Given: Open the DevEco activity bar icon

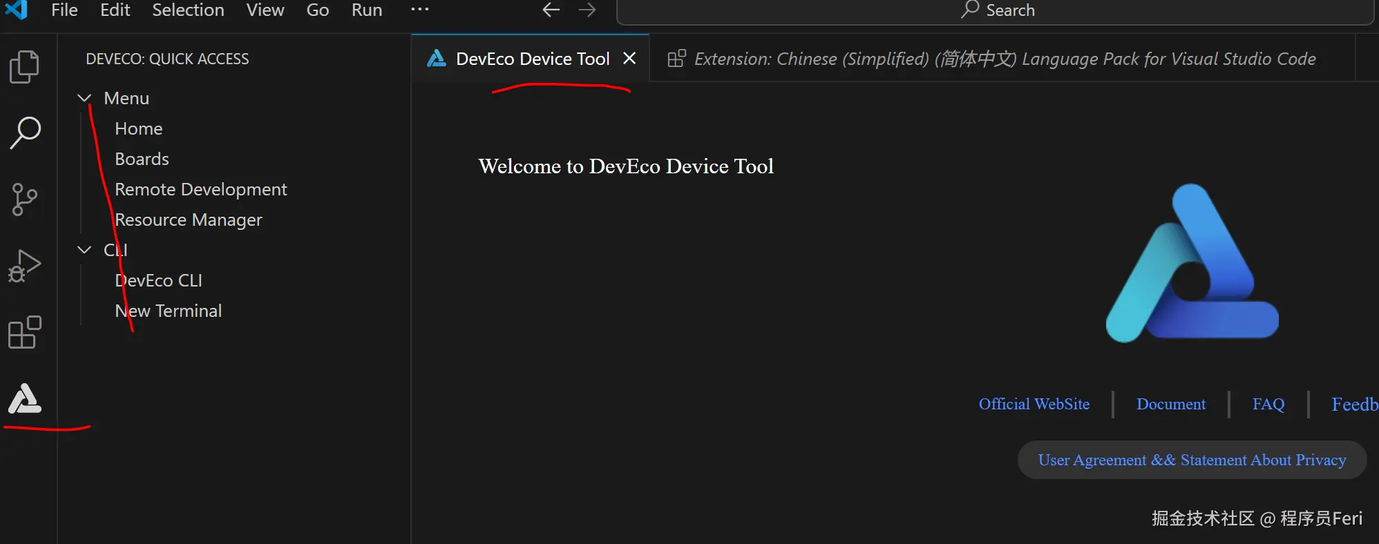Looking at the screenshot, I should click(25, 398).
